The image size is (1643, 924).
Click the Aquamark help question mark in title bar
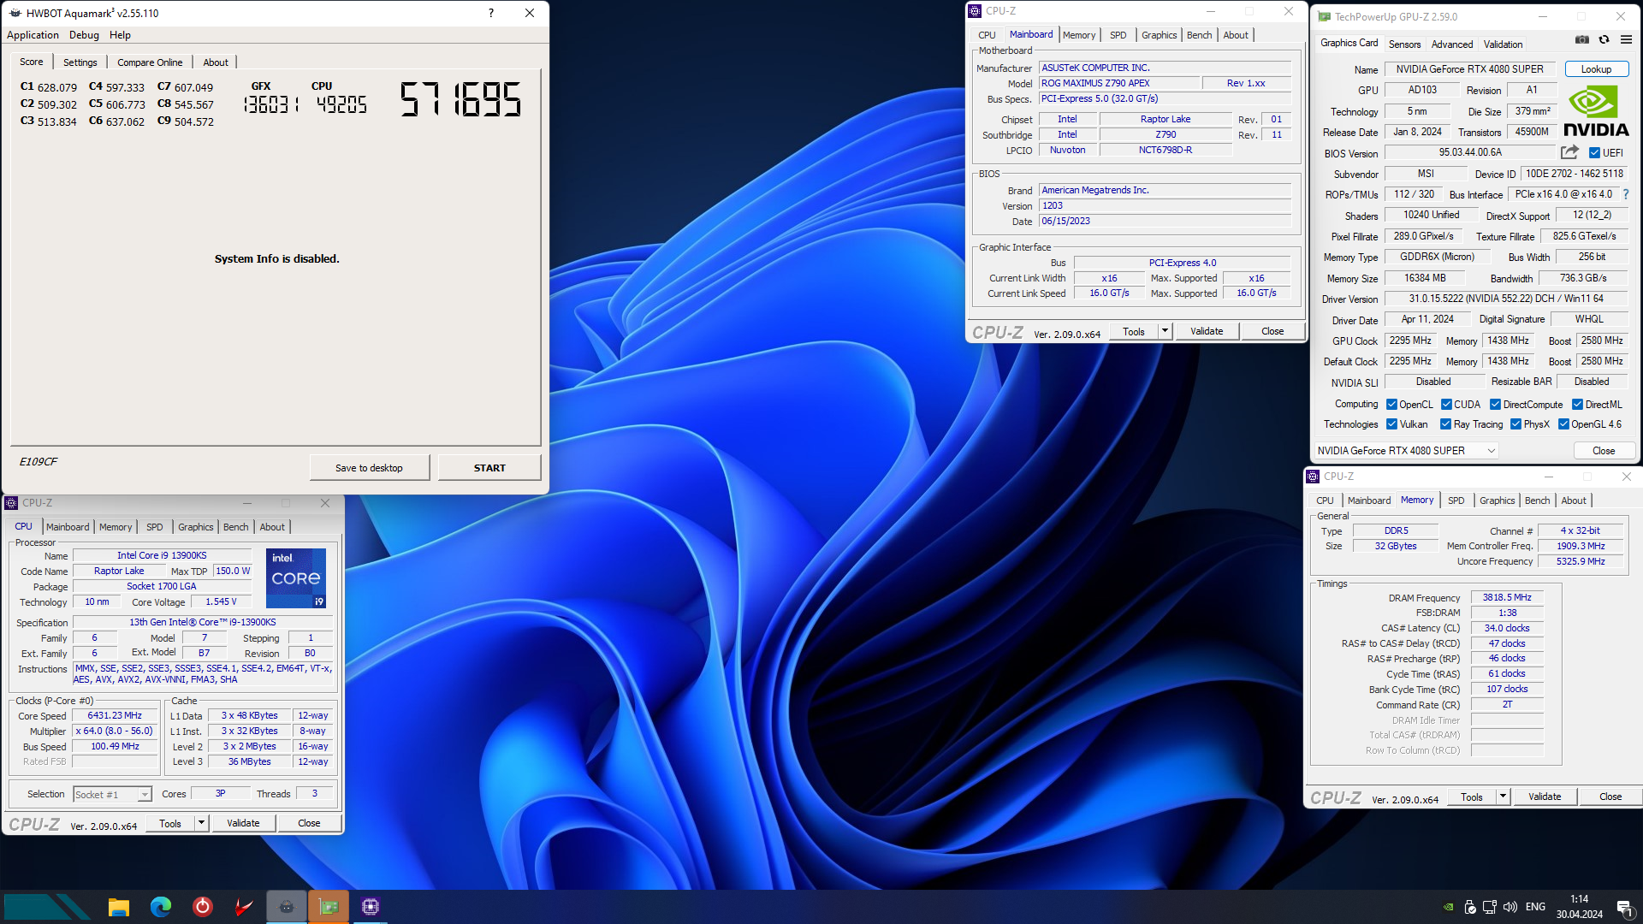[x=490, y=13]
